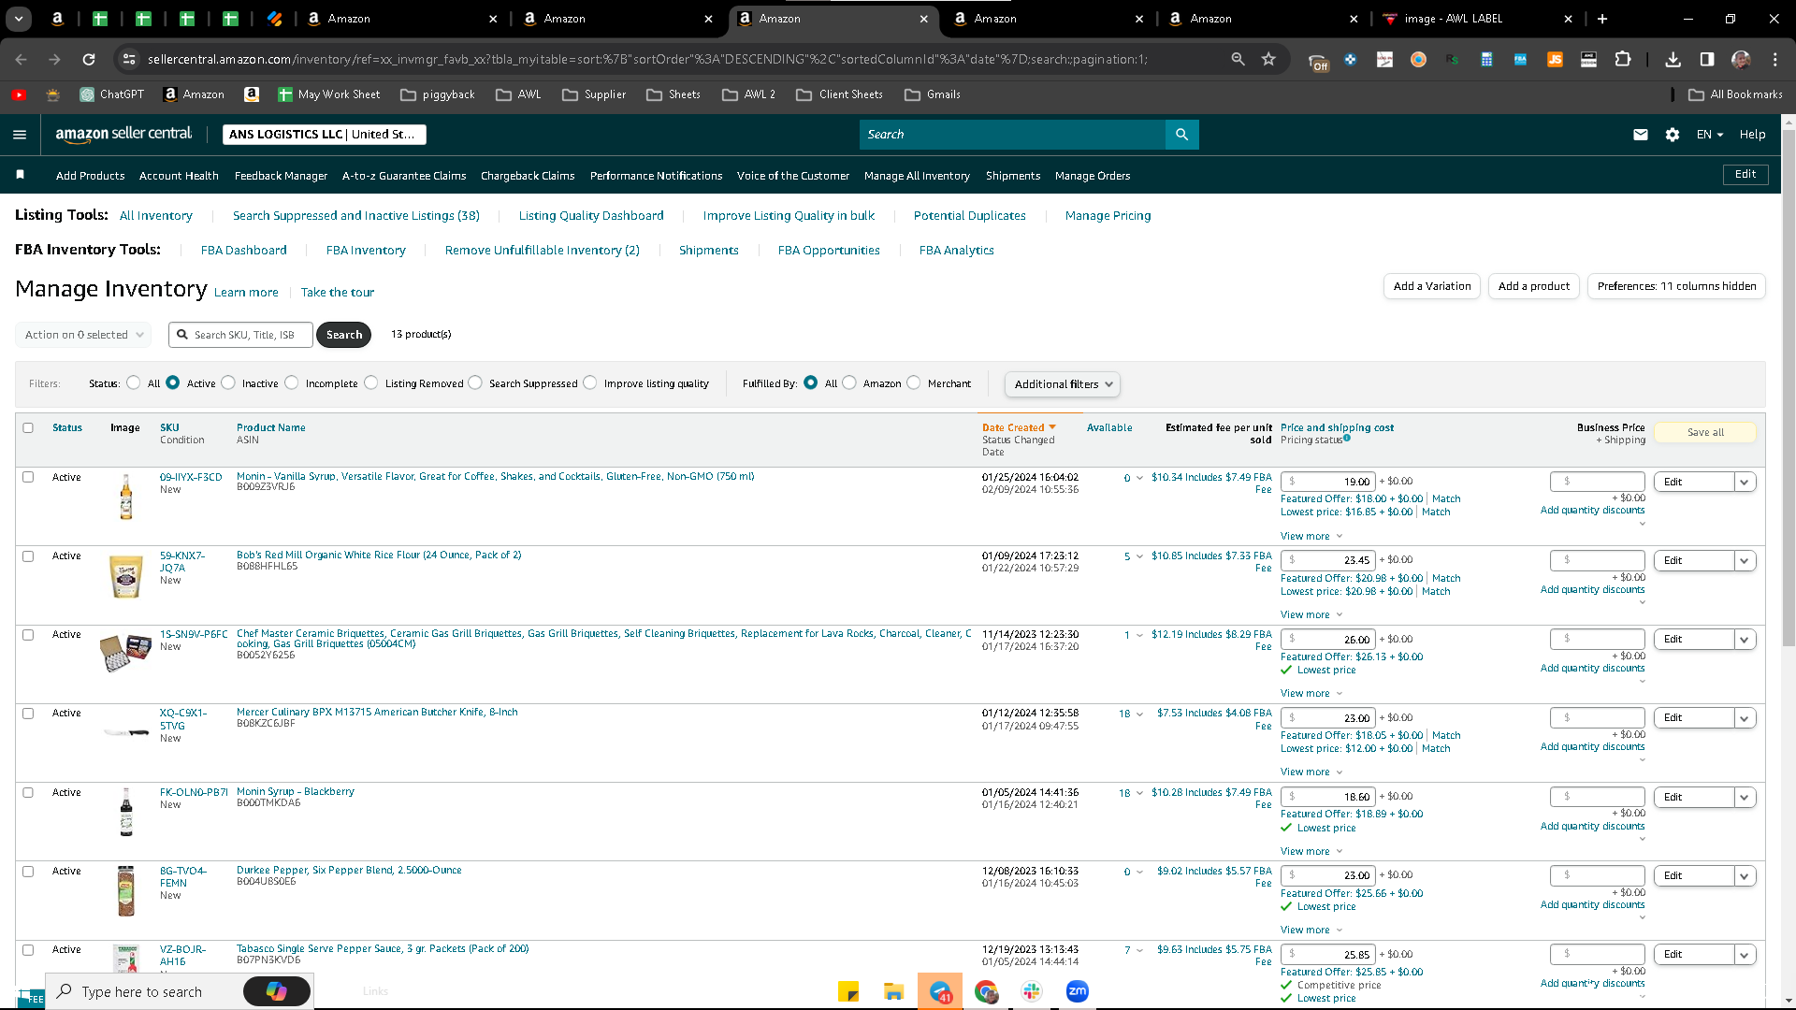Click the browser back arrow
Viewport: 1796px width, 1010px height.
click(21, 59)
